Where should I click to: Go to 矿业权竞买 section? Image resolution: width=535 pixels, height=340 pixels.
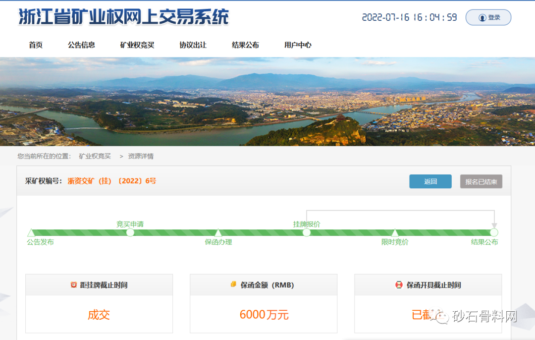click(x=137, y=45)
